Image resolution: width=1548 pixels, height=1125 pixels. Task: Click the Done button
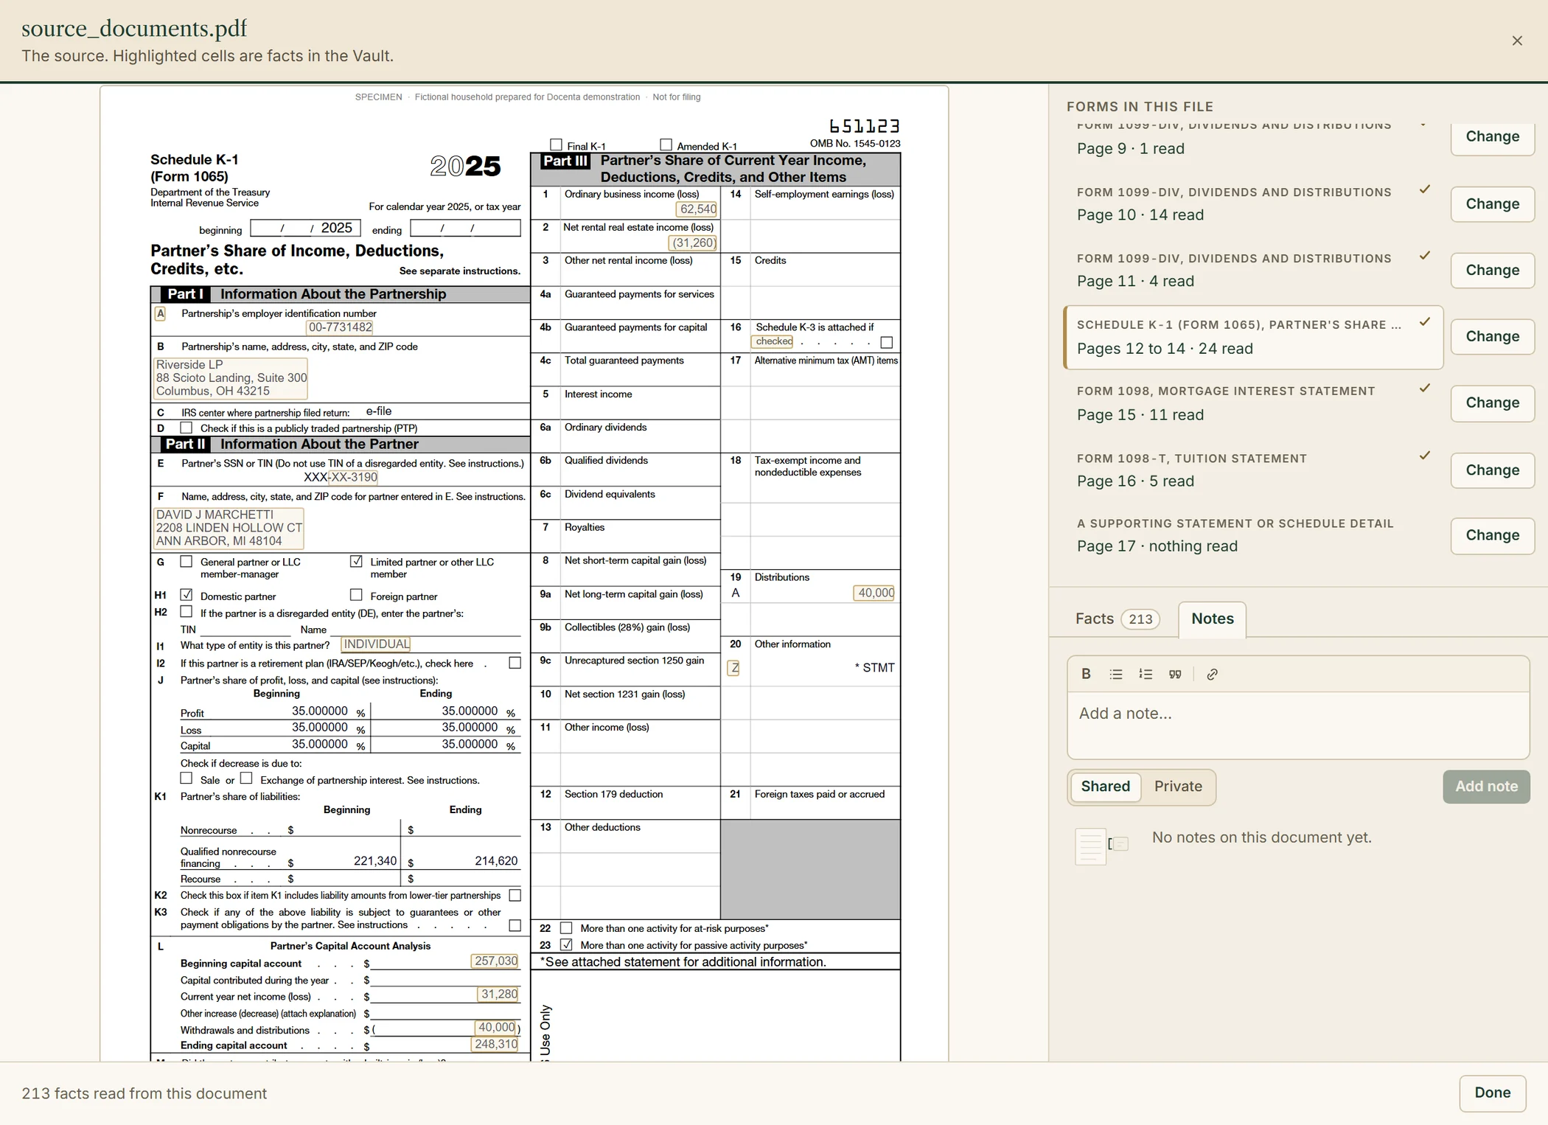(x=1492, y=1093)
